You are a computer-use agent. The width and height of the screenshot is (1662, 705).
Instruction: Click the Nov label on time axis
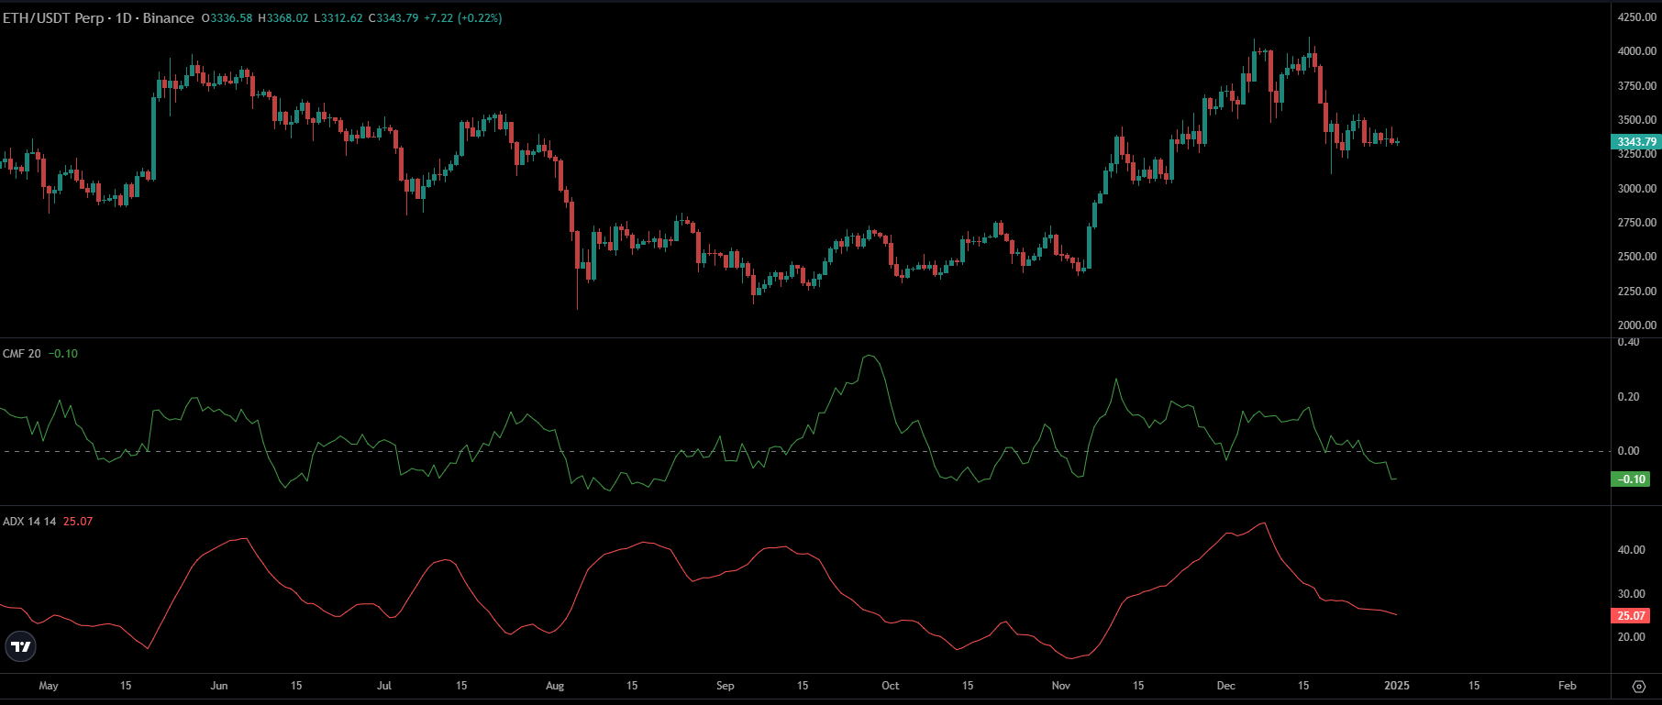coord(1061,686)
